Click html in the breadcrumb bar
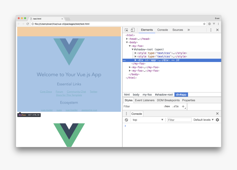Screen dimensions: 237x170 point(127,95)
